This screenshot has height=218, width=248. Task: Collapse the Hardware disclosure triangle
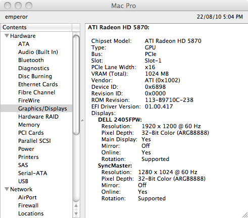pos(7,36)
